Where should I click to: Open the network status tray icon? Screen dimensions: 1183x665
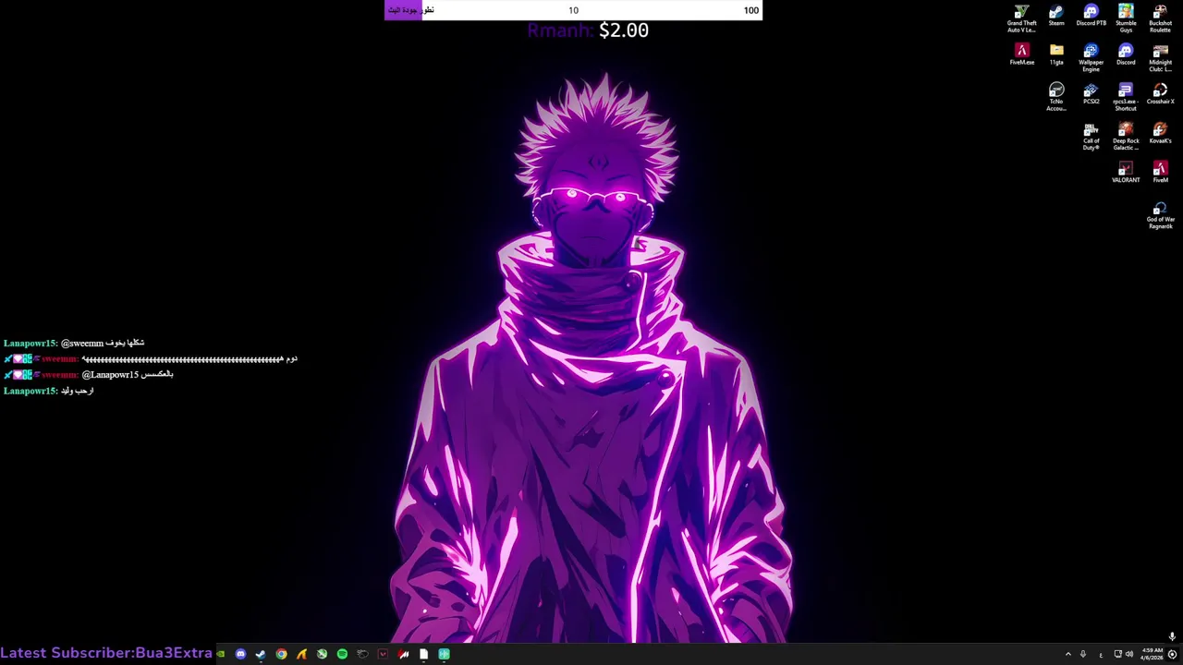coord(1117,654)
